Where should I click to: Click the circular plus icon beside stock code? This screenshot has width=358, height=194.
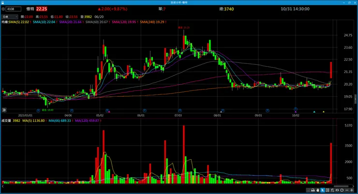(3, 9)
